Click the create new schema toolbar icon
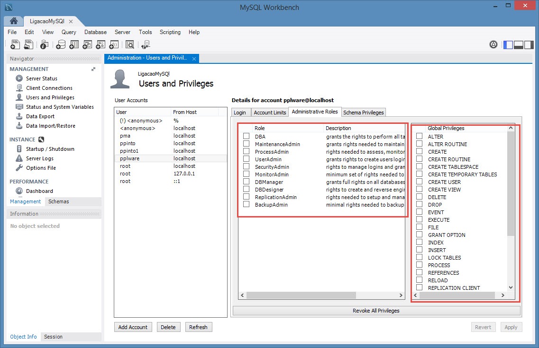The image size is (539, 348). tap(61, 44)
